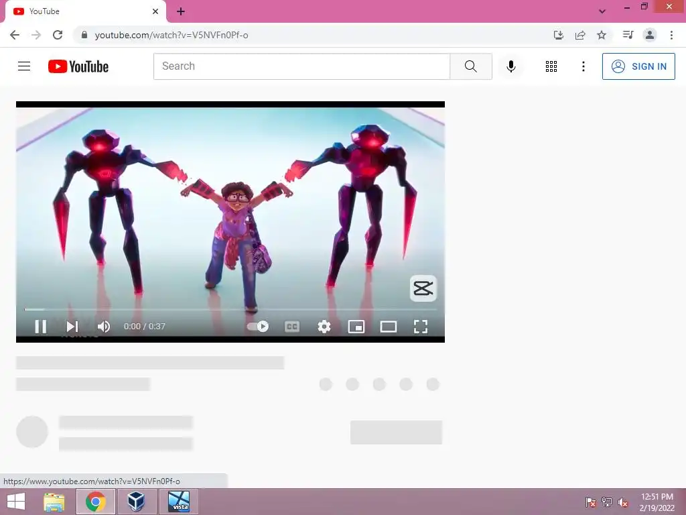Viewport: 686px width, 515px height.
Task: Click muted volume tray icon
Action: (623, 502)
